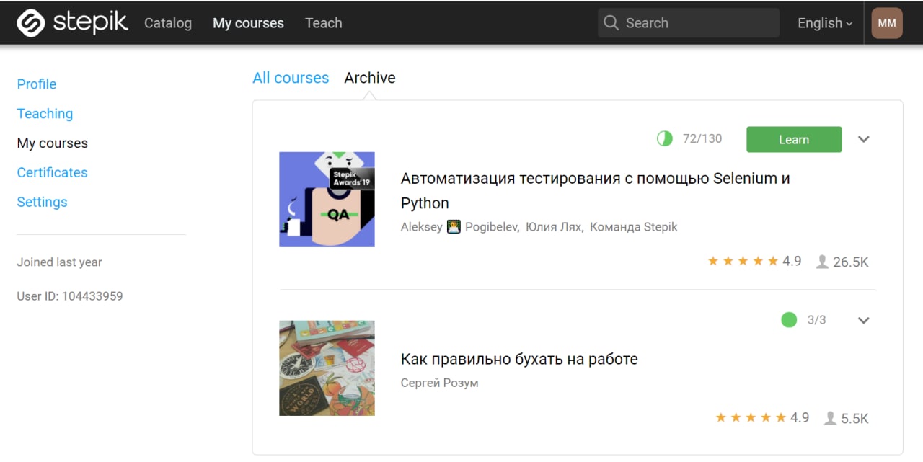The width and height of the screenshot is (923, 462).
Task: Click author Aleksey Pogibelev
Action: coord(459,227)
